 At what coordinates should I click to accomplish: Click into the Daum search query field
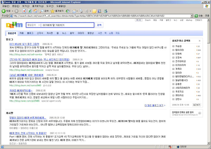[x=68, y=25]
